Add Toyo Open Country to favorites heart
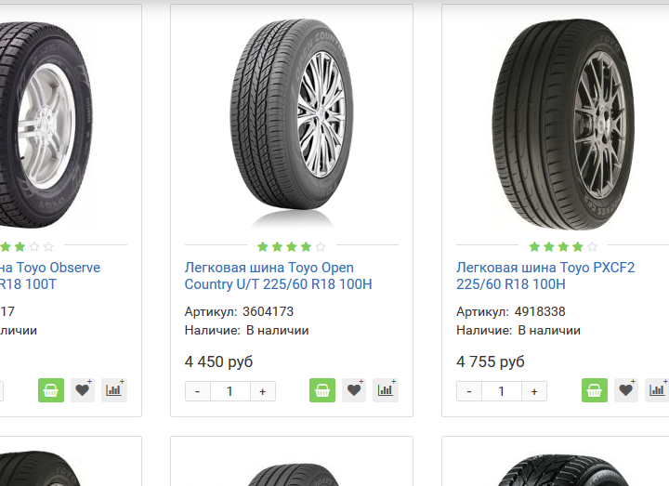This screenshot has width=669, height=486. [354, 390]
